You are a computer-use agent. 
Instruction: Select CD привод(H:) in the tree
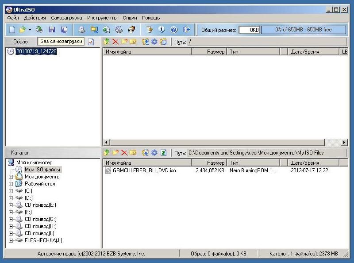coord(41,226)
